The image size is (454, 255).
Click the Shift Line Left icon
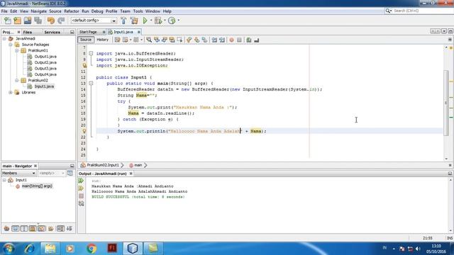(214, 40)
